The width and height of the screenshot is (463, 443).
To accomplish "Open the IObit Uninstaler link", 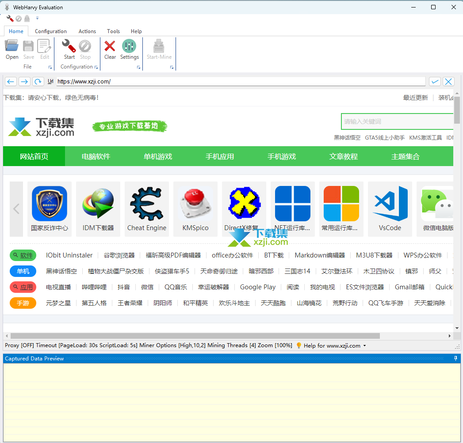I will click(x=69, y=255).
